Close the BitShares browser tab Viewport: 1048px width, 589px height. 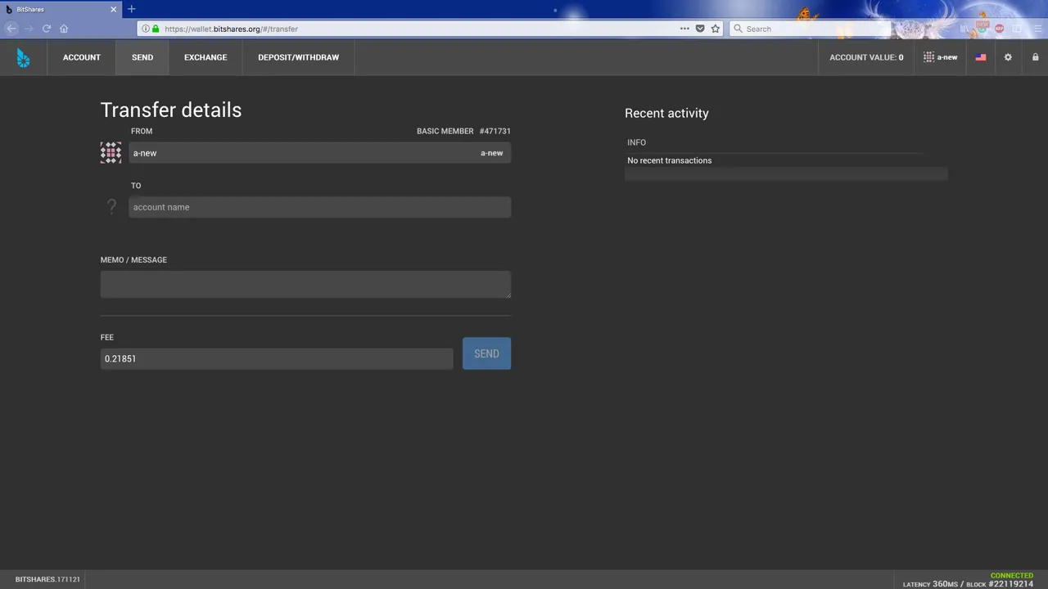(x=113, y=9)
